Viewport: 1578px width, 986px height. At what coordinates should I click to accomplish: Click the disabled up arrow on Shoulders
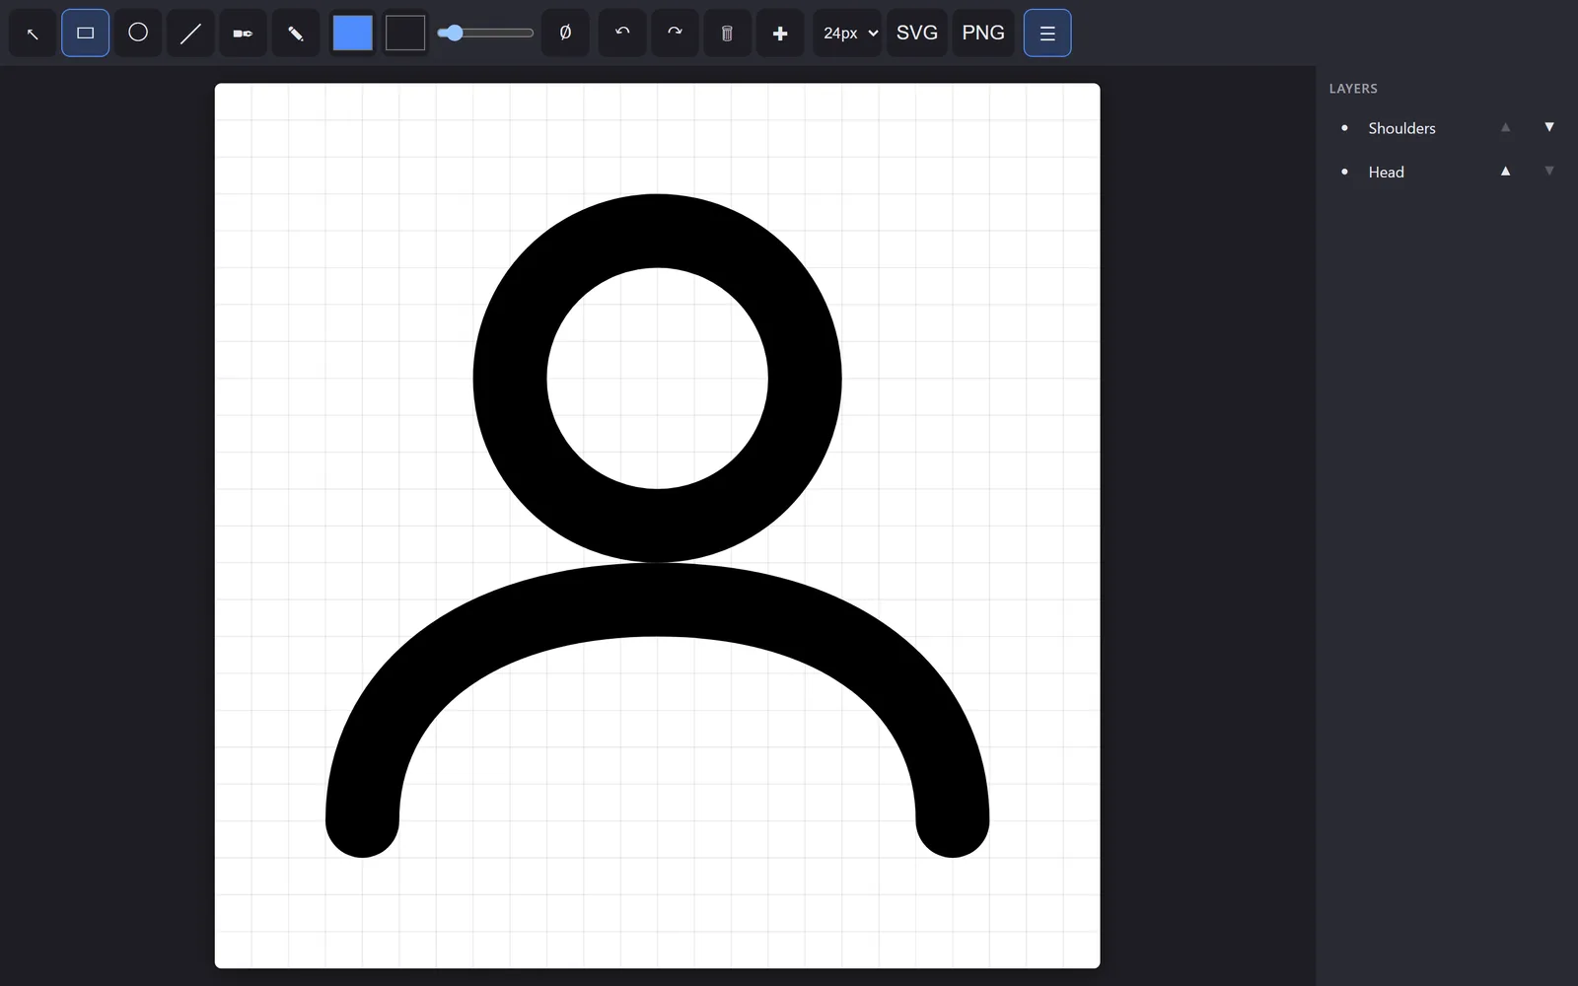click(1505, 127)
